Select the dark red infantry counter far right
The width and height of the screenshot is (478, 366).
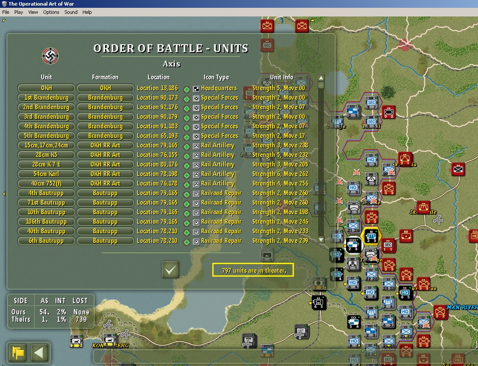click(x=458, y=169)
